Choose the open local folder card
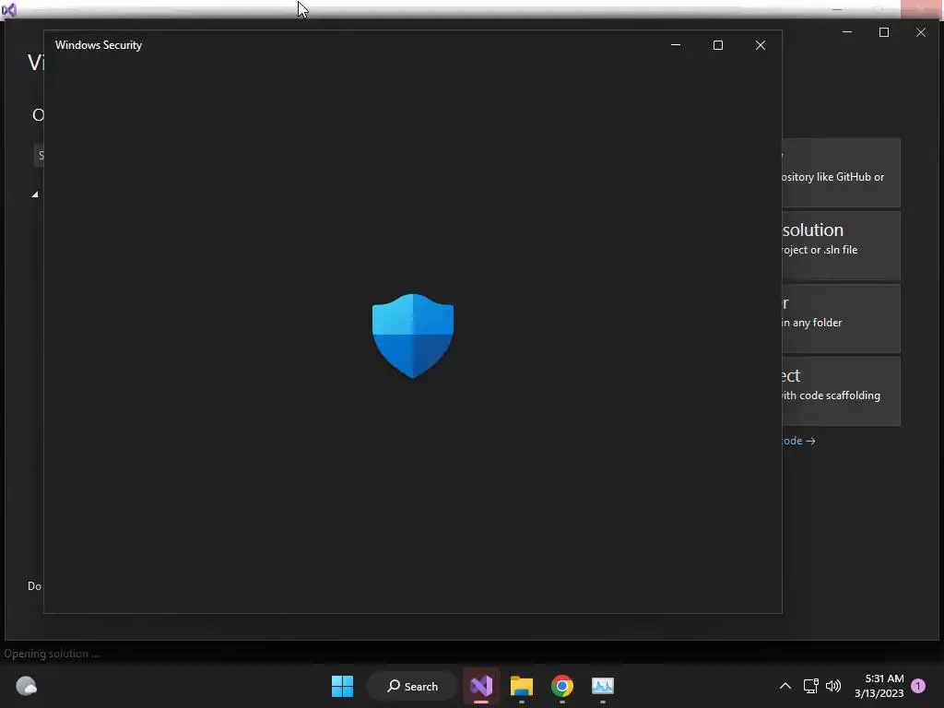The width and height of the screenshot is (944, 708). [841, 318]
